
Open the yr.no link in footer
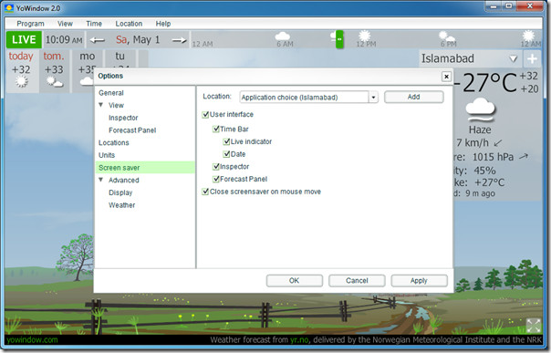299,340
